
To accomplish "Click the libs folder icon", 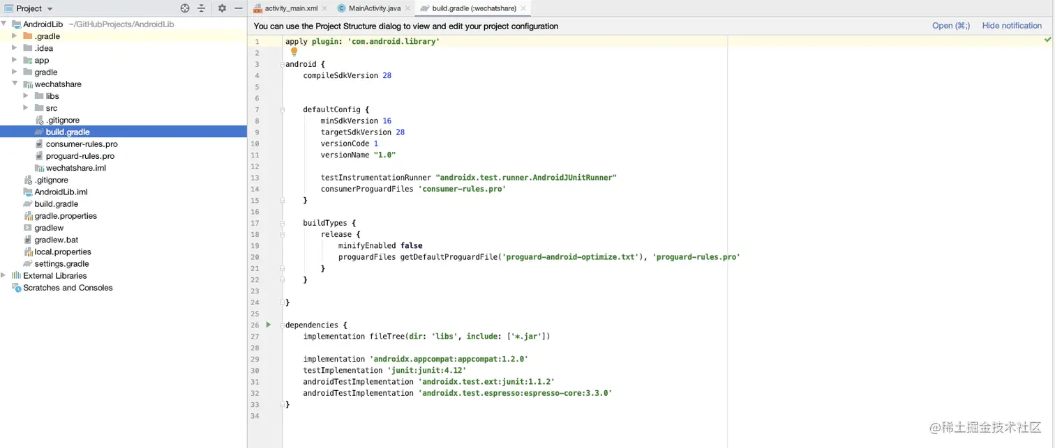I will pyautogui.click(x=39, y=96).
